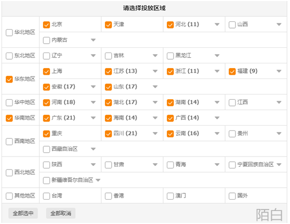
Task: Select the 西藏自治区 label
Action: coord(64,149)
